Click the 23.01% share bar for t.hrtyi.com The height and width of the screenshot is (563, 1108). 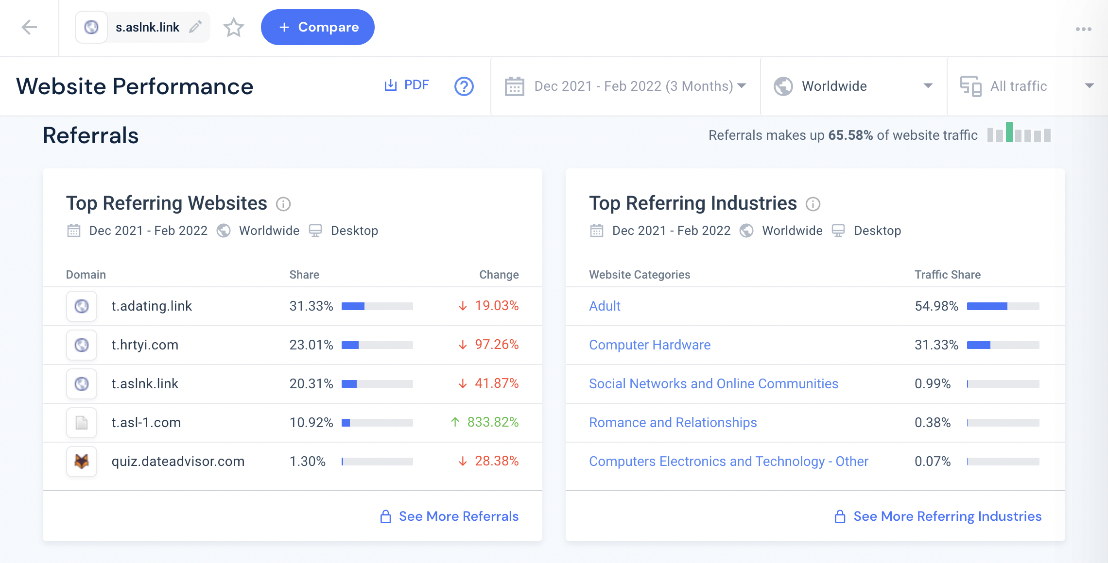point(377,345)
